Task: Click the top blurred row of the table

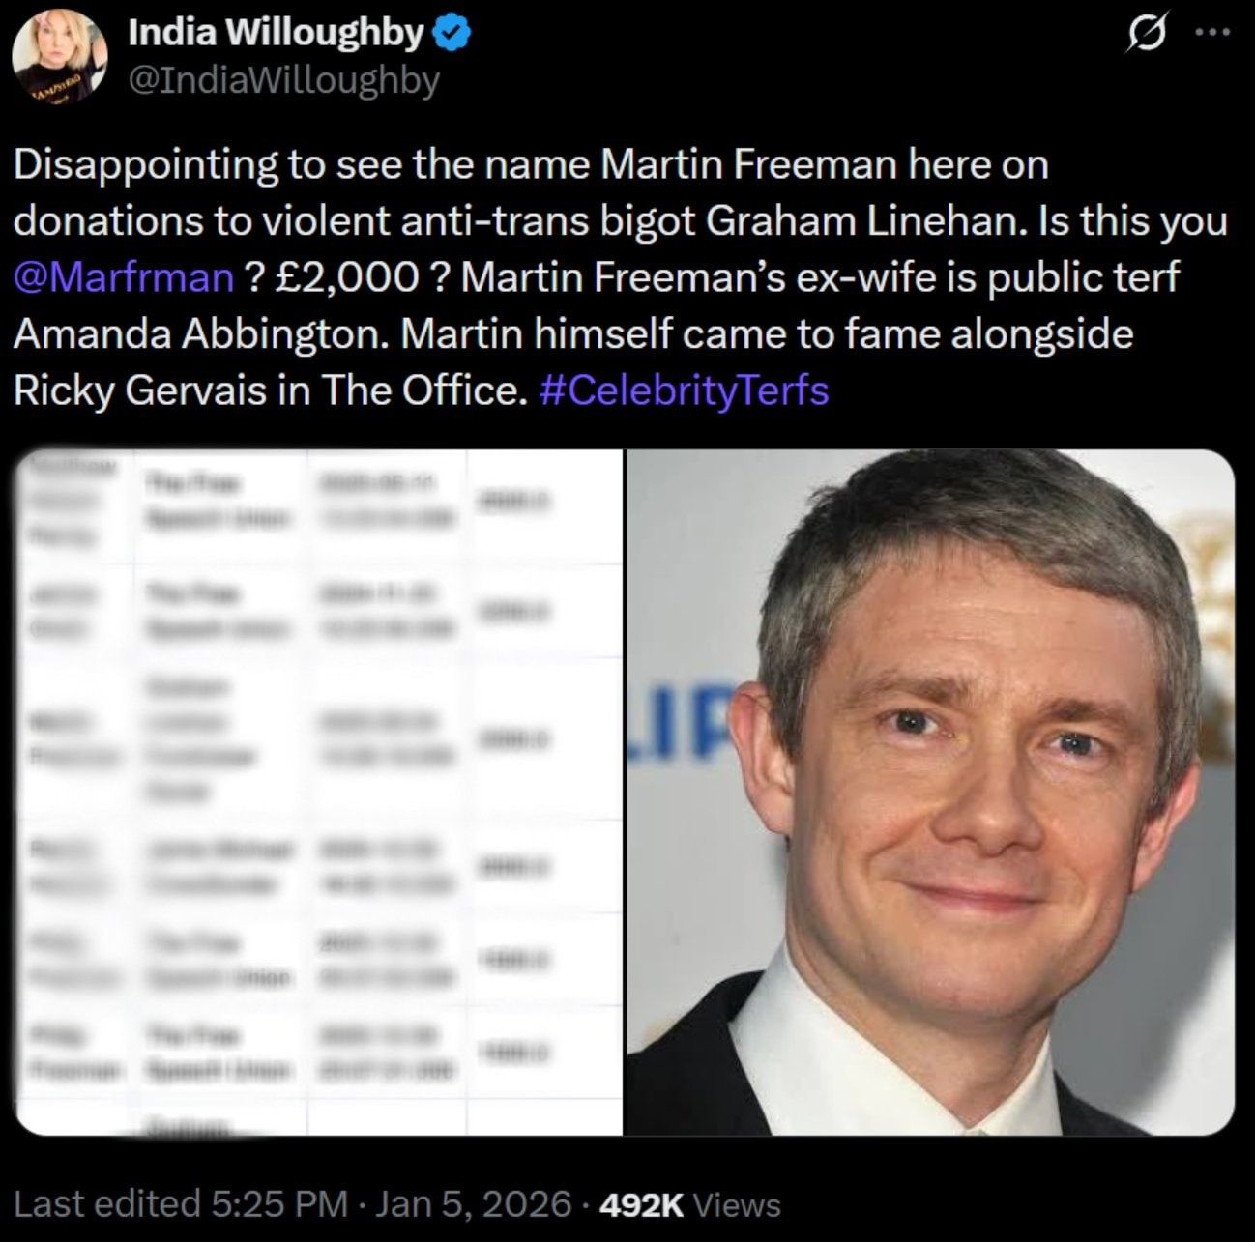Action: click(319, 506)
